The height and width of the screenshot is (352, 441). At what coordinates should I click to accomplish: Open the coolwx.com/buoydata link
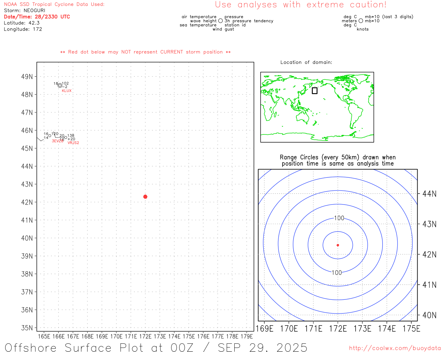394,348
